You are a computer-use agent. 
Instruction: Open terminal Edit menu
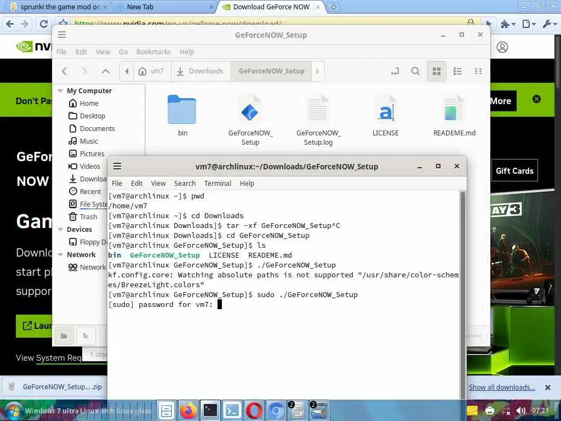coord(136,183)
